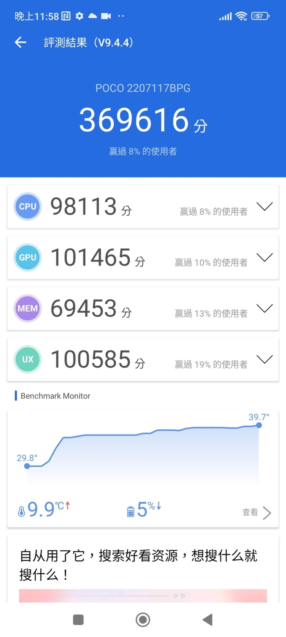286x637 pixels.
Task: Click the CPU score badge icon
Action: pos(27,206)
